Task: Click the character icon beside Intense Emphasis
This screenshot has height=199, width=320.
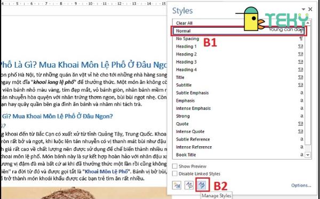Action: click(x=302, y=108)
